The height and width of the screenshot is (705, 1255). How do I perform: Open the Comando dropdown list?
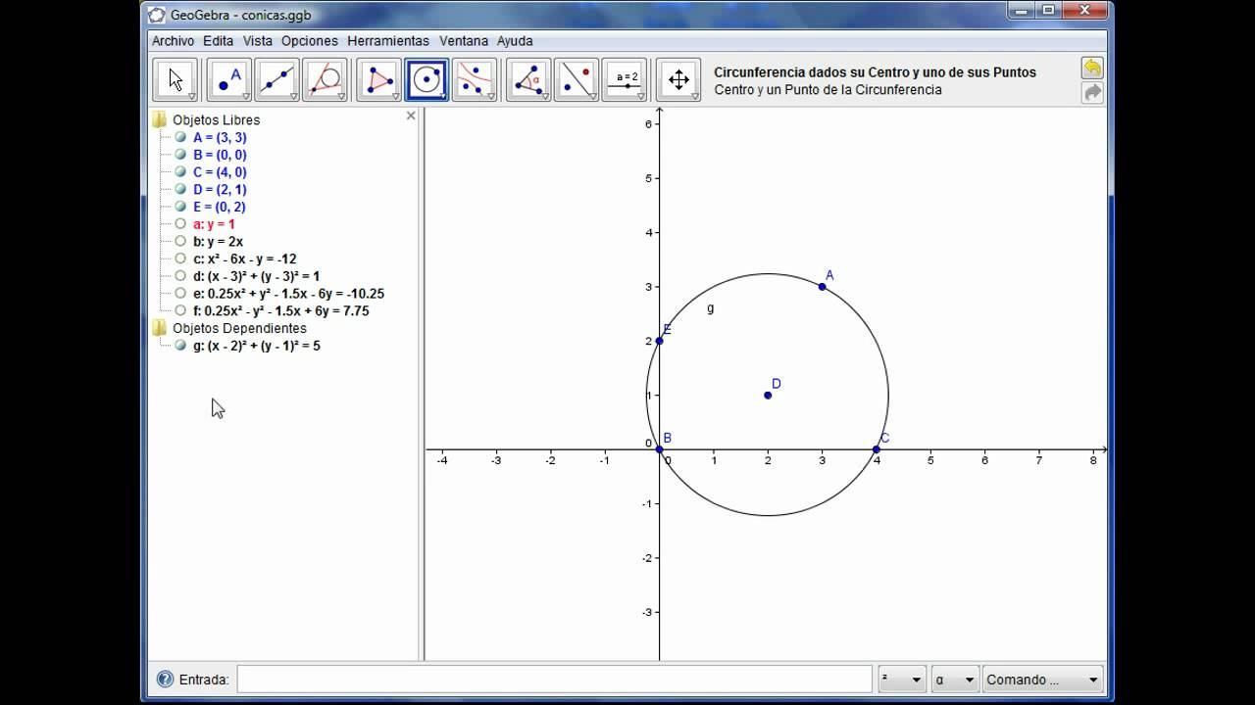1043,680
